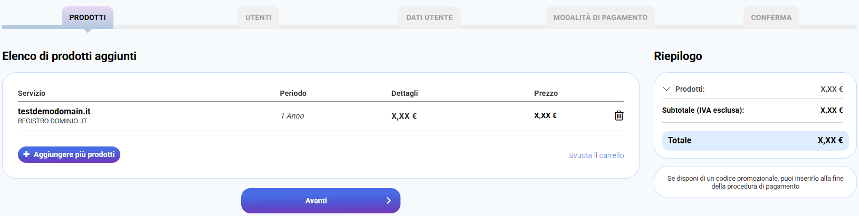Click the Servizio column header
Image resolution: width=859 pixels, height=216 pixels.
pyautogui.click(x=32, y=93)
